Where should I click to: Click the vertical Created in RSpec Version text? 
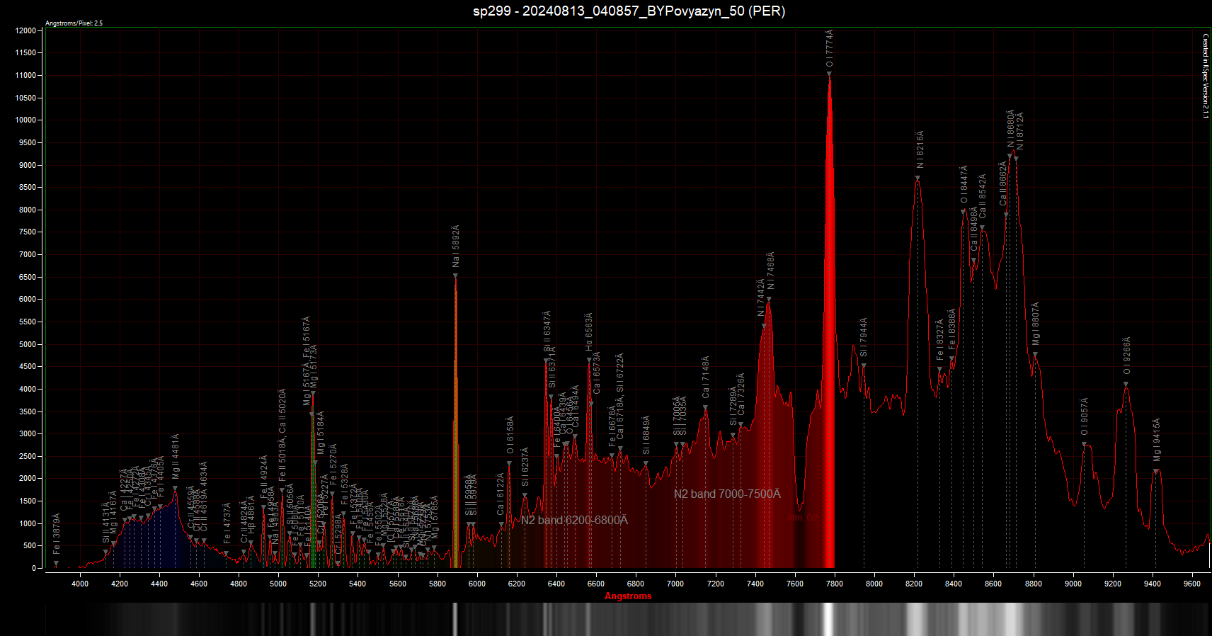(1206, 76)
